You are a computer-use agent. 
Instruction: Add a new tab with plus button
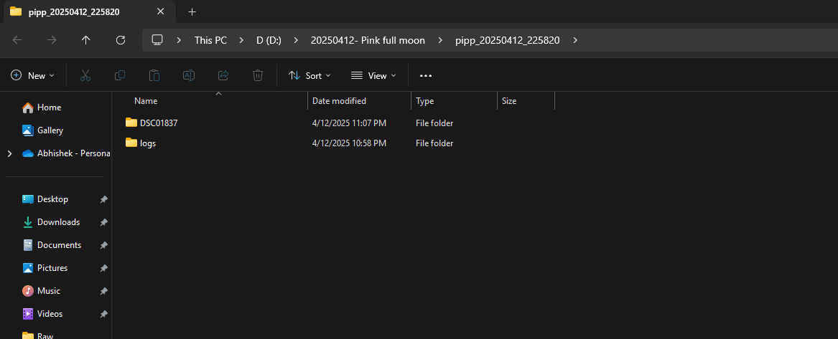(192, 12)
